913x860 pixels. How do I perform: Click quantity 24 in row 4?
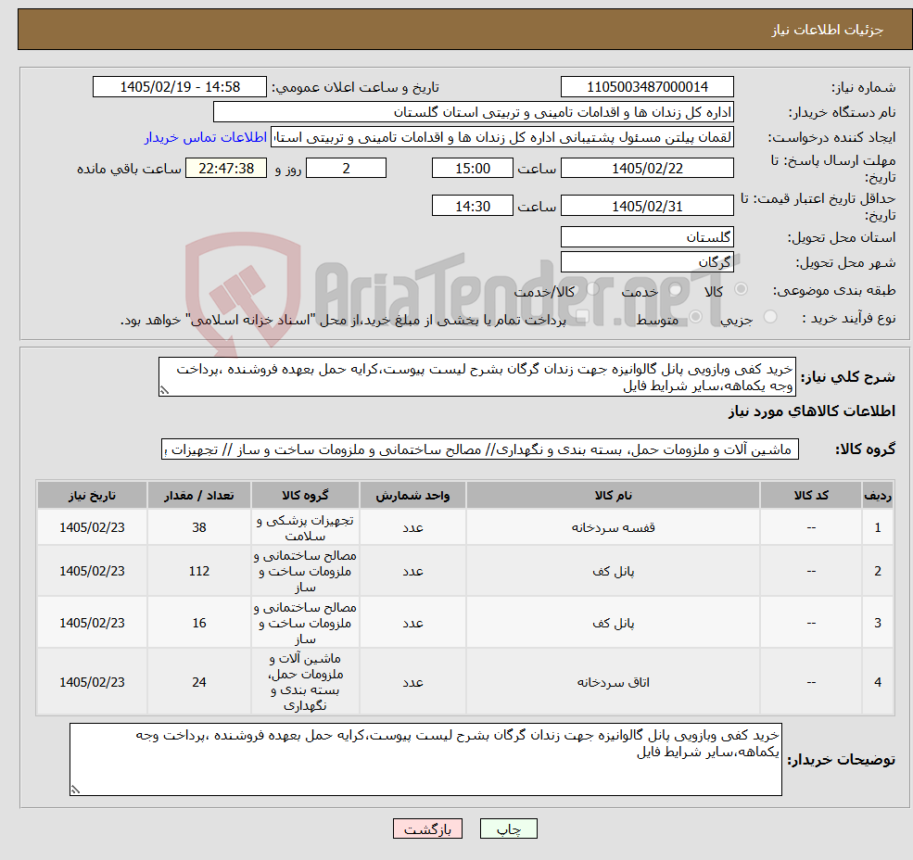click(199, 682)
